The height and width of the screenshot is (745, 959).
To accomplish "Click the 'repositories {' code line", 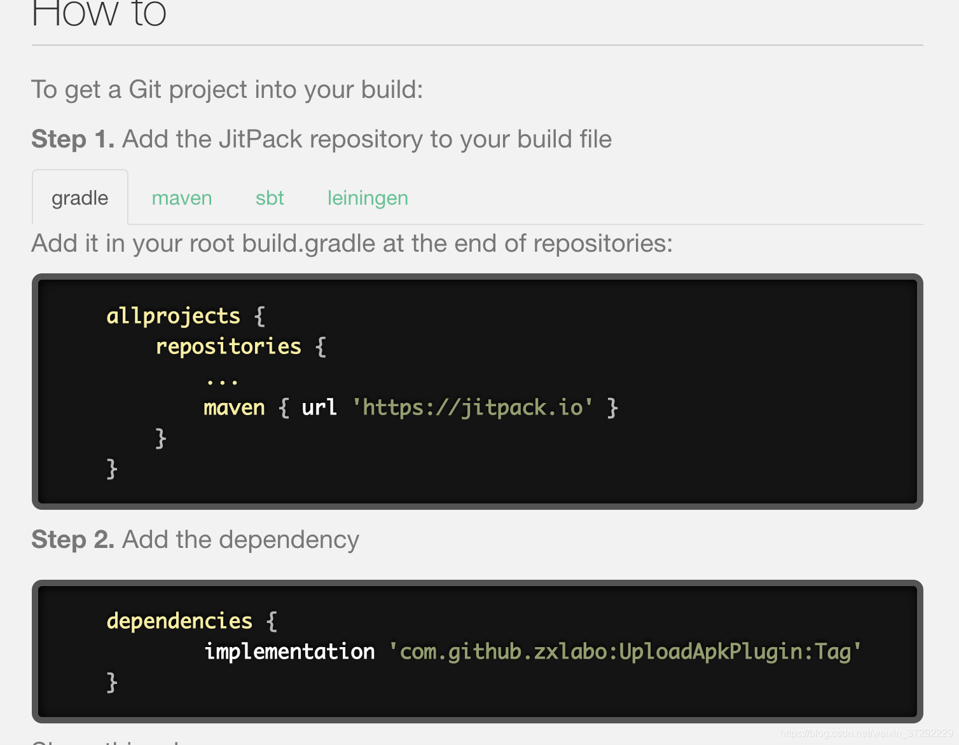I will pyautogui.click(x=241, y=346).
